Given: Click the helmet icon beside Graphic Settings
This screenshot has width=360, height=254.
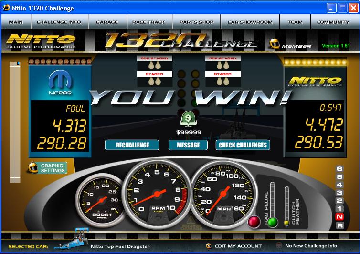Looking at the screenshot, I should coord(33,168).
